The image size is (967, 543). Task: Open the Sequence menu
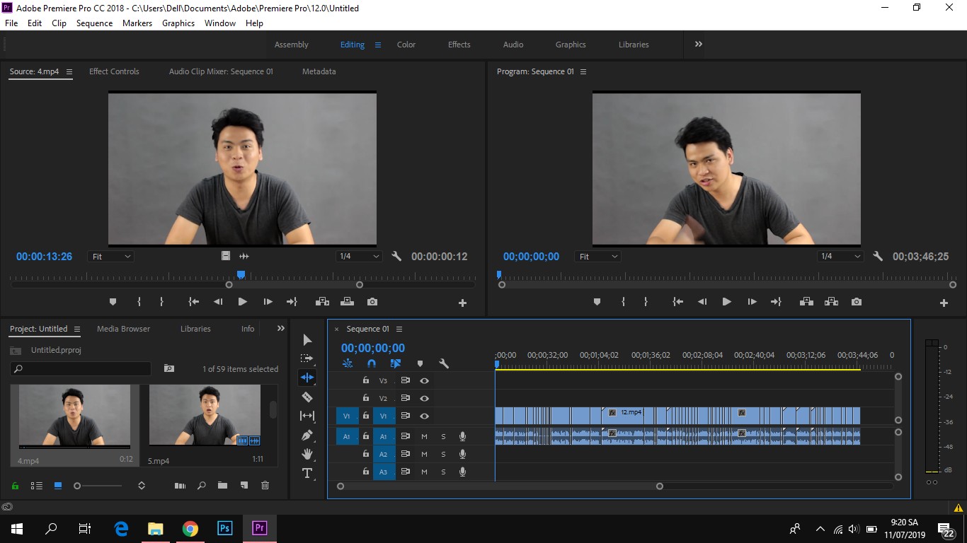(x=94, y=23)
